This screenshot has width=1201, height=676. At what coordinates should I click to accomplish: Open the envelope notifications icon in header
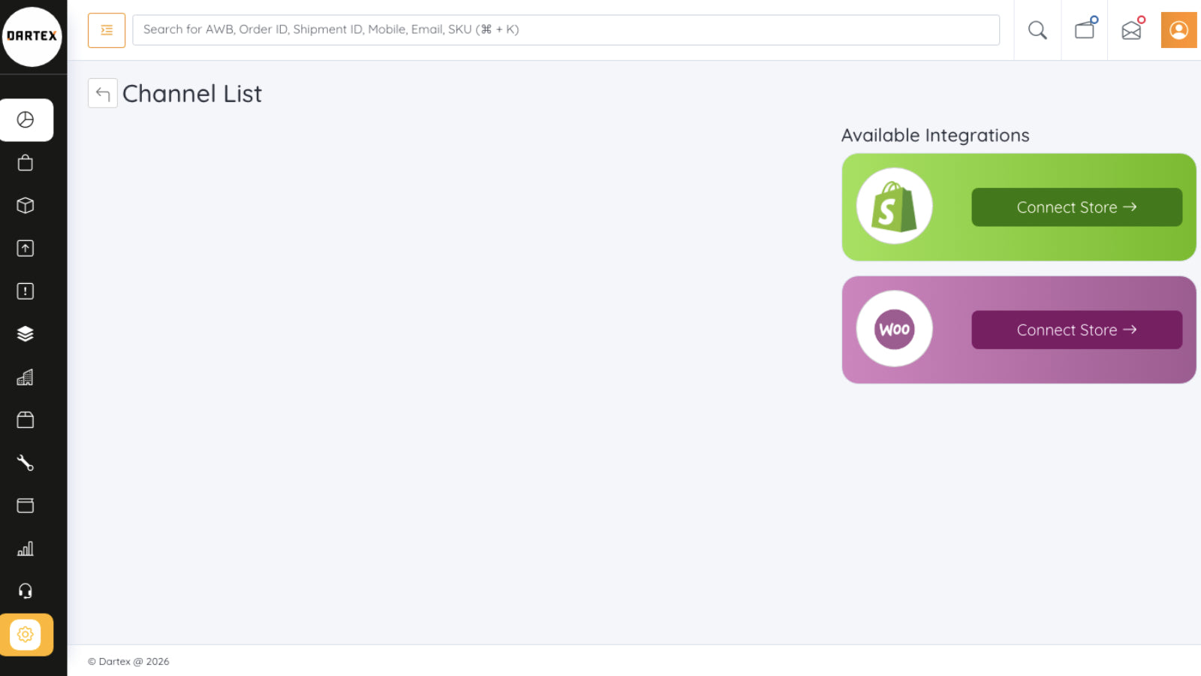[1132, 29]
